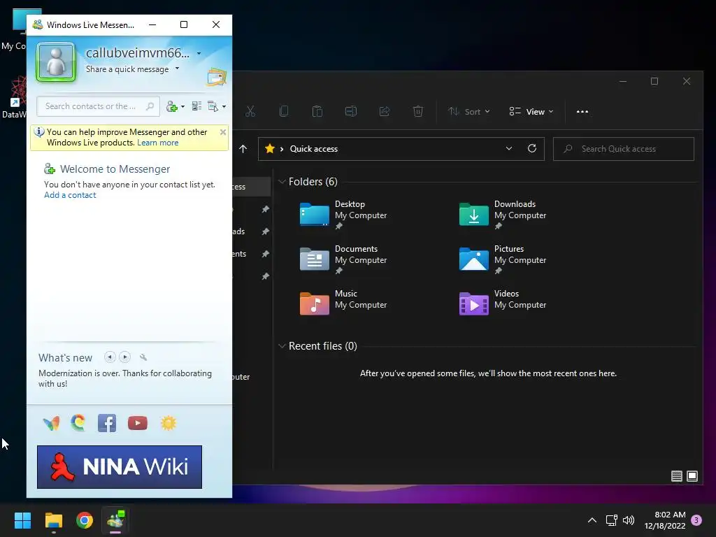Refresh the Quick access view
The height and width of the screenshot is (537, 716).
pos(532,148)
